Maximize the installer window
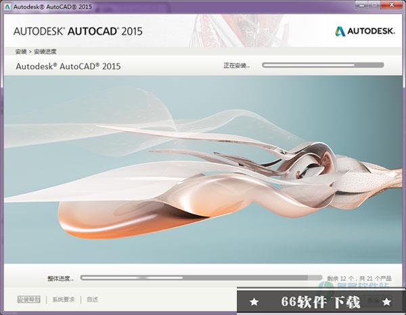The width and height of the screenshot is (406, 315). click(x=375, y=5)
